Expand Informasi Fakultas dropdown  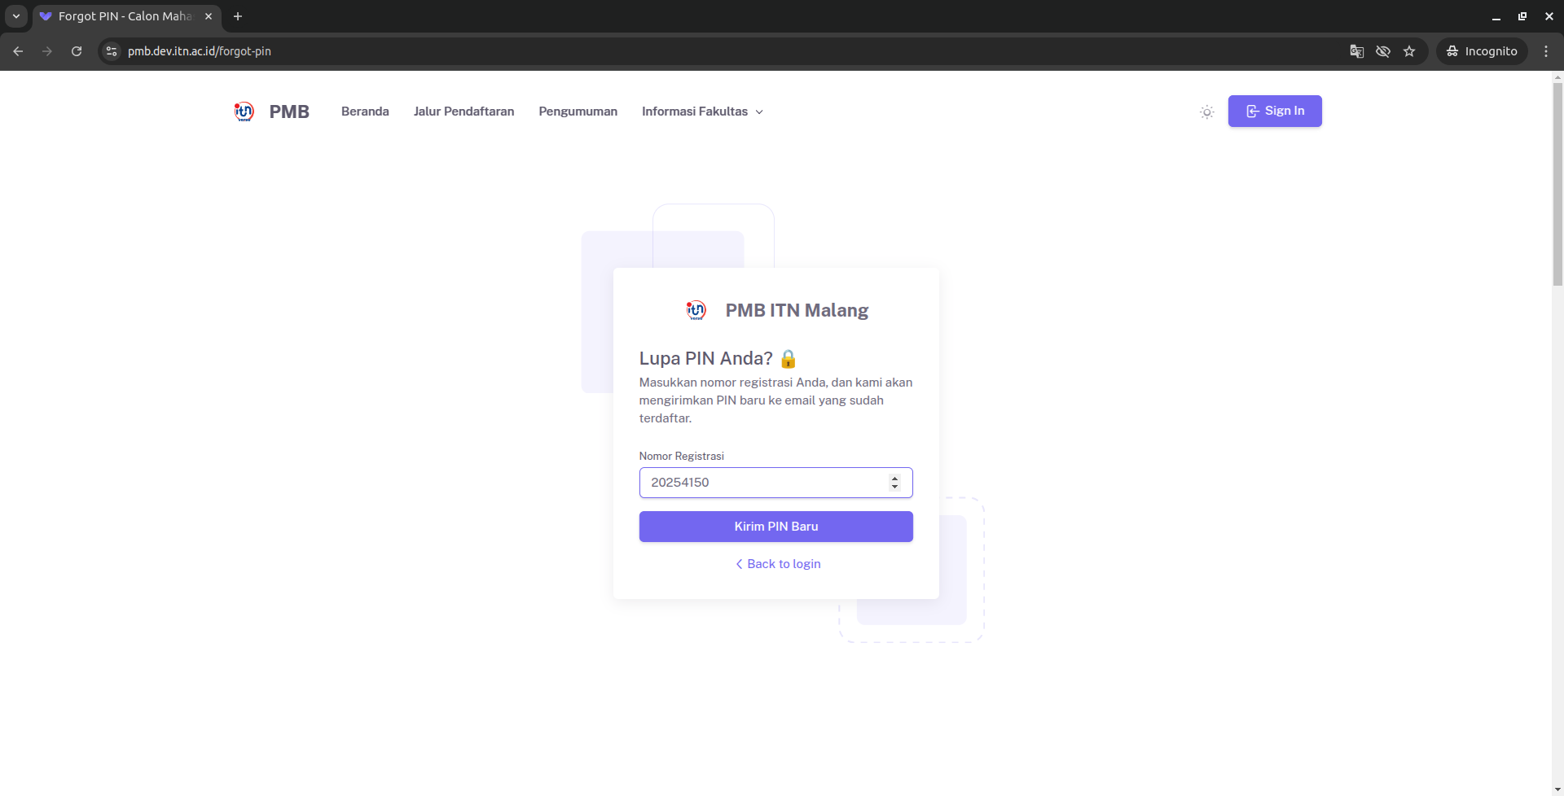pyautogui.click(x=702, y=112)
